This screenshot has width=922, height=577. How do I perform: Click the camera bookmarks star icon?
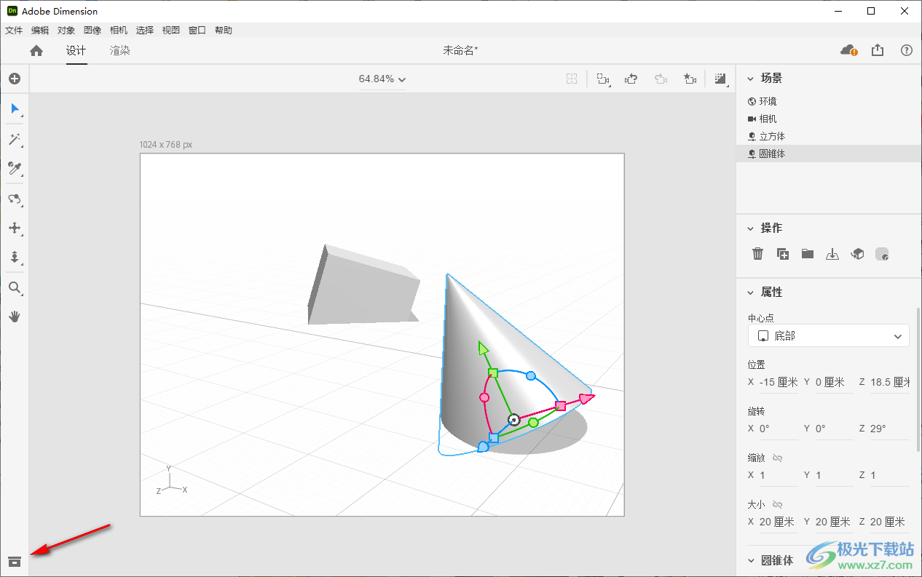[x=690, y=79]
